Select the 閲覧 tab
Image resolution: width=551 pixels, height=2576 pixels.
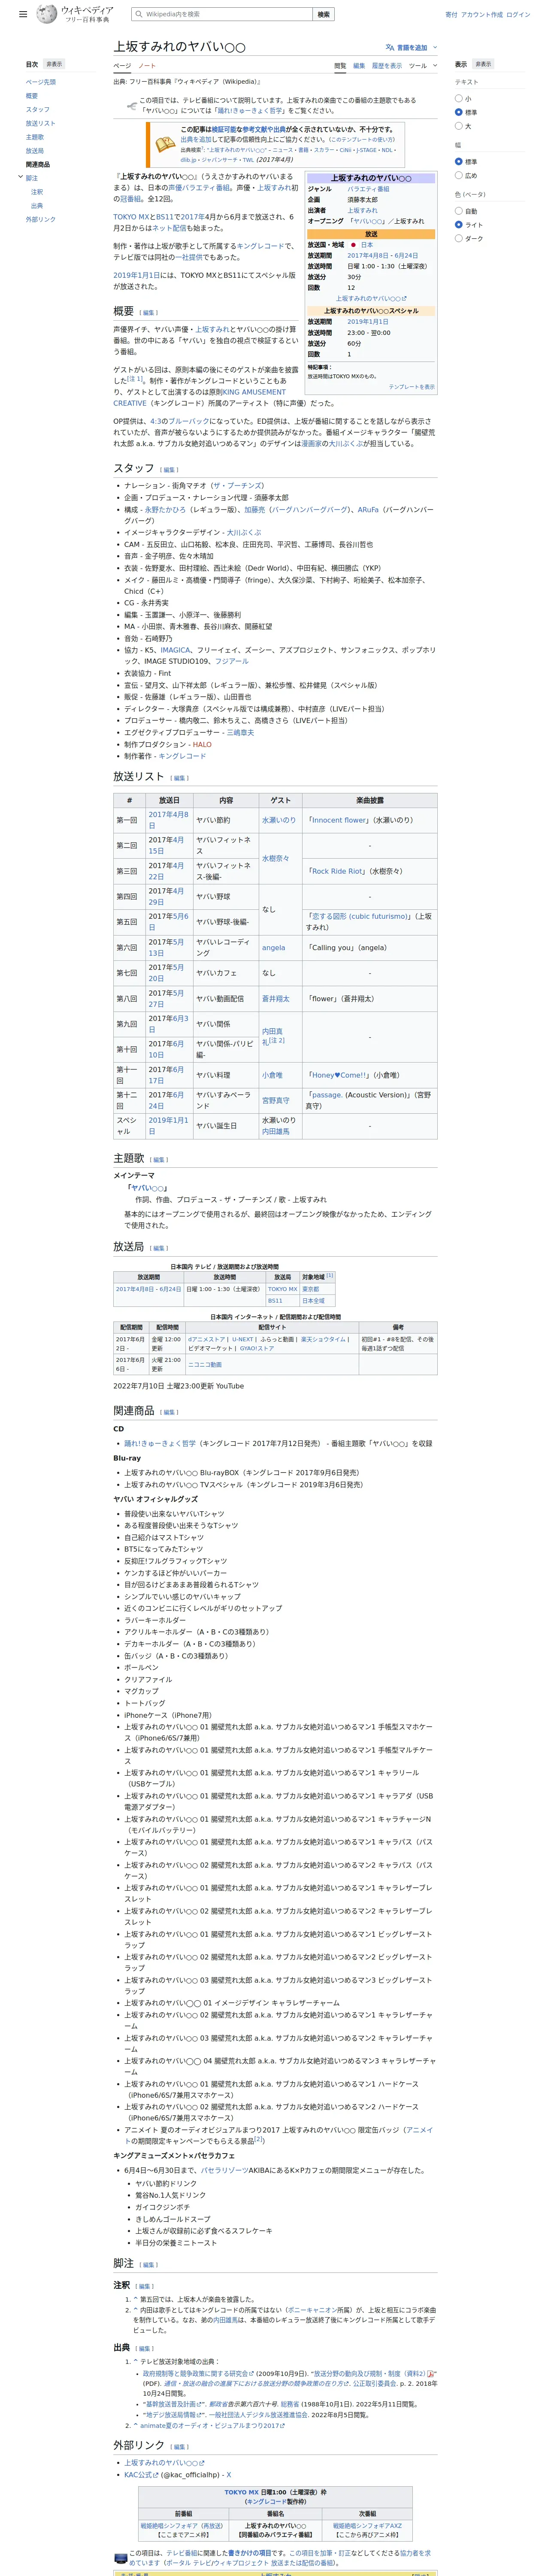340,66
